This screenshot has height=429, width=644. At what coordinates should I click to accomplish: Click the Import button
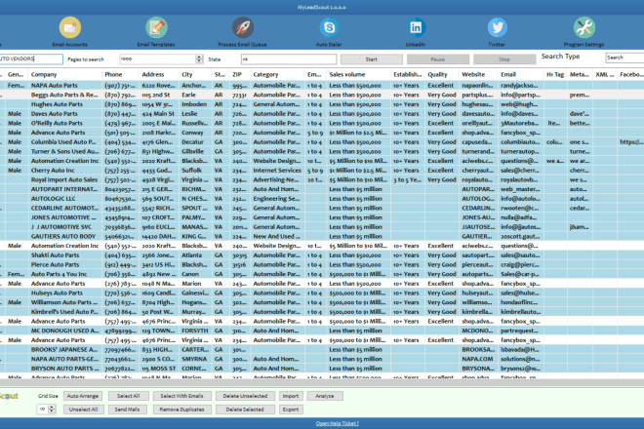(x=291, y=396)
